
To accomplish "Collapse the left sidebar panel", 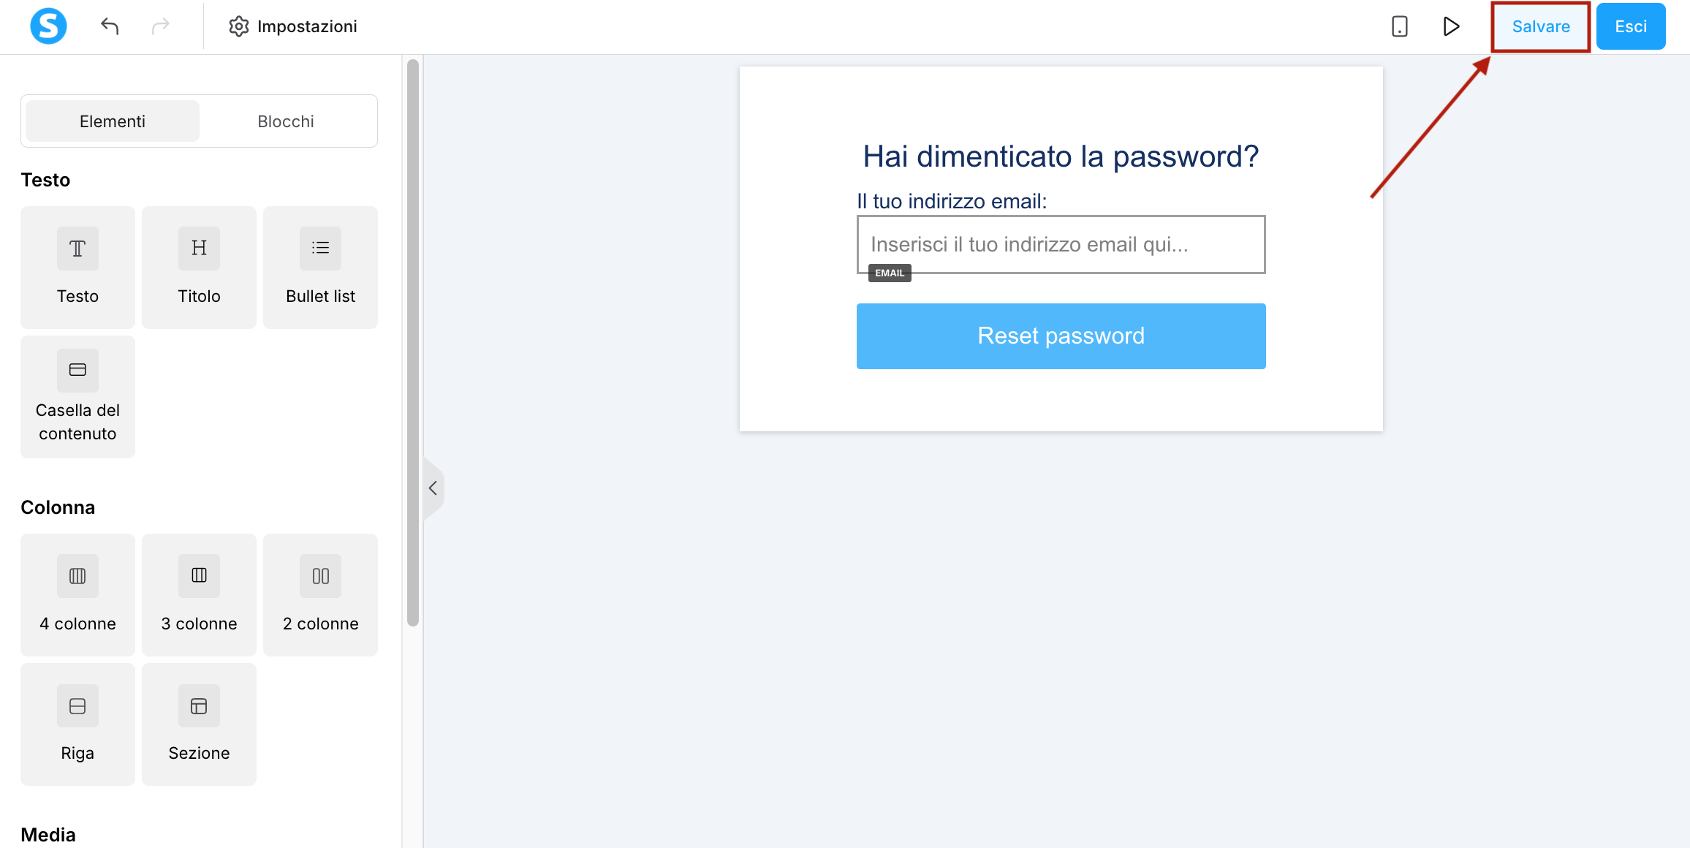I will click(433, 488).
